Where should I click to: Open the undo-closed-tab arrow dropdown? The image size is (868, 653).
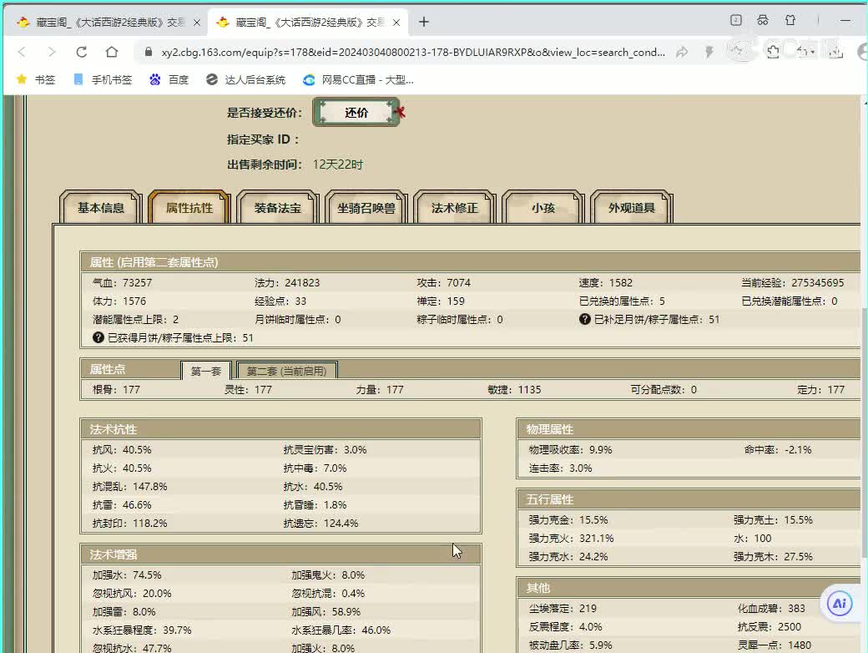806,52
